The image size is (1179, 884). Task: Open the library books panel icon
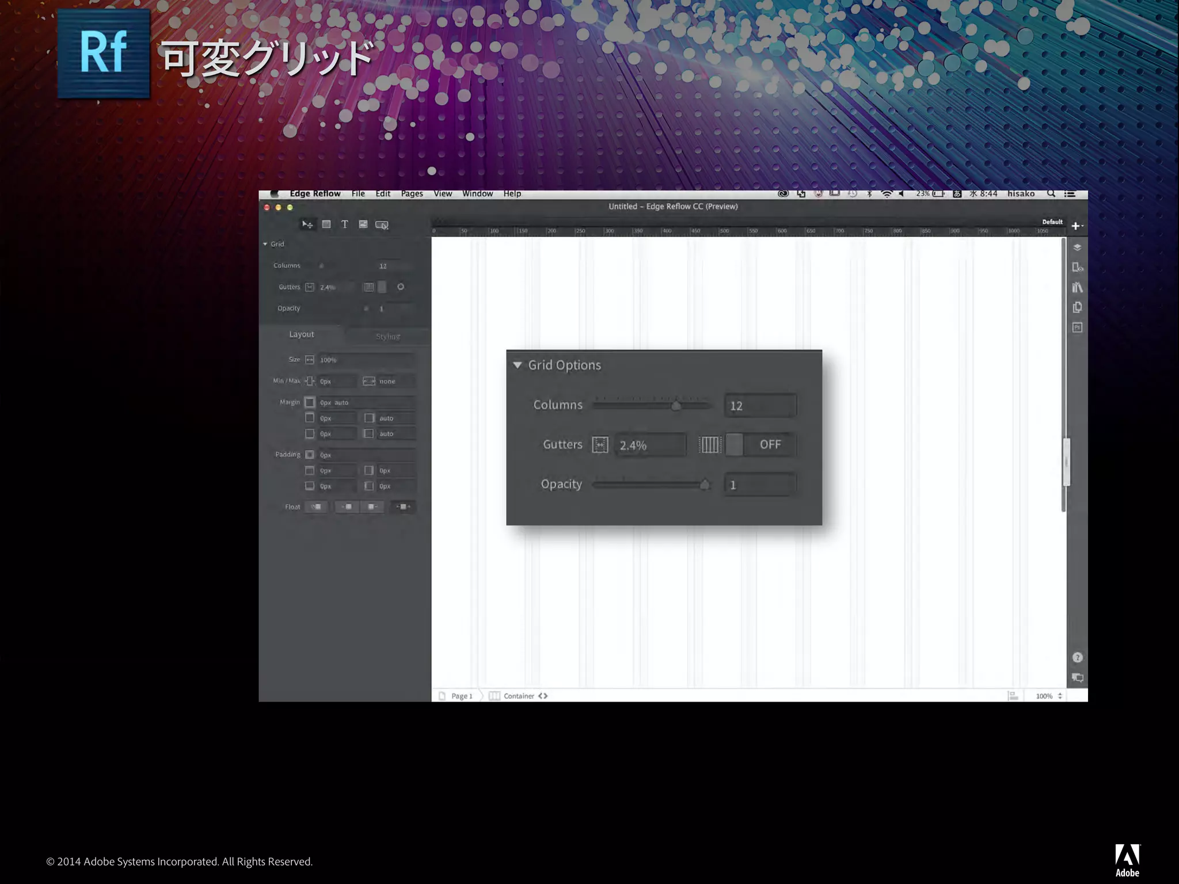point(1078,287)
